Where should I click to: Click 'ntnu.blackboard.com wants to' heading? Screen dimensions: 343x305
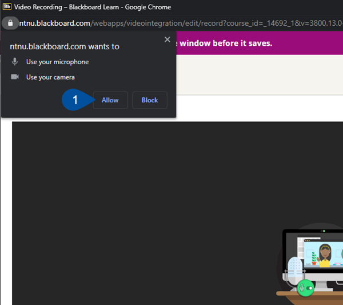[65, 46]
